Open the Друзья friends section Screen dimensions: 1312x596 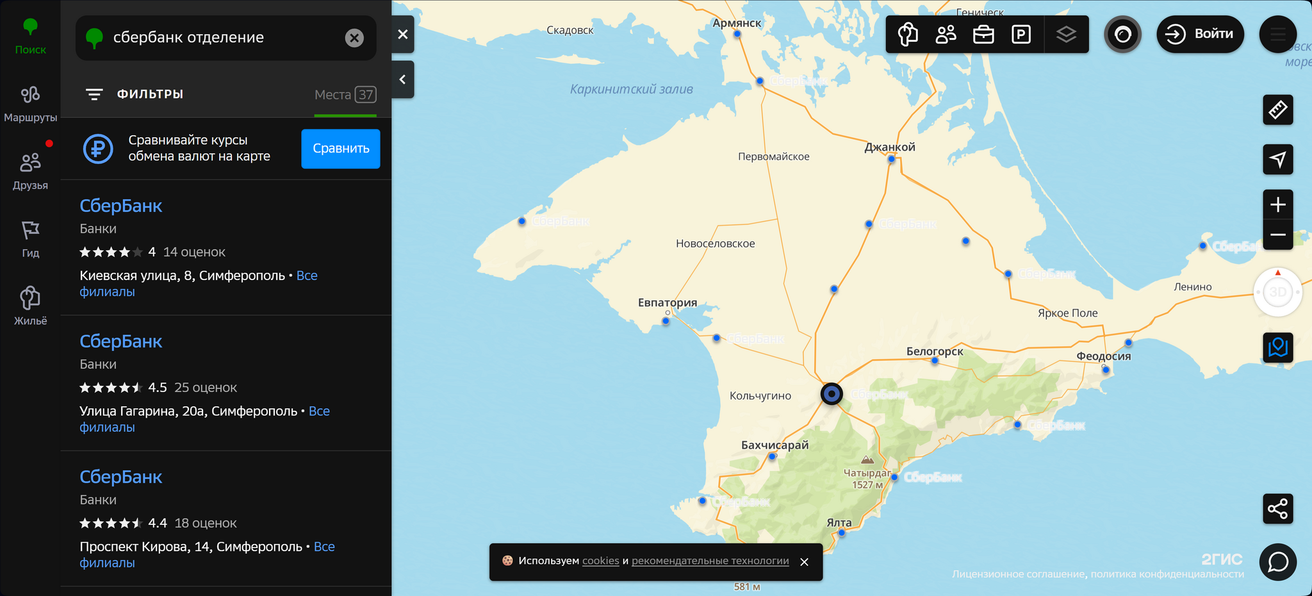click(x=30, y=171)
